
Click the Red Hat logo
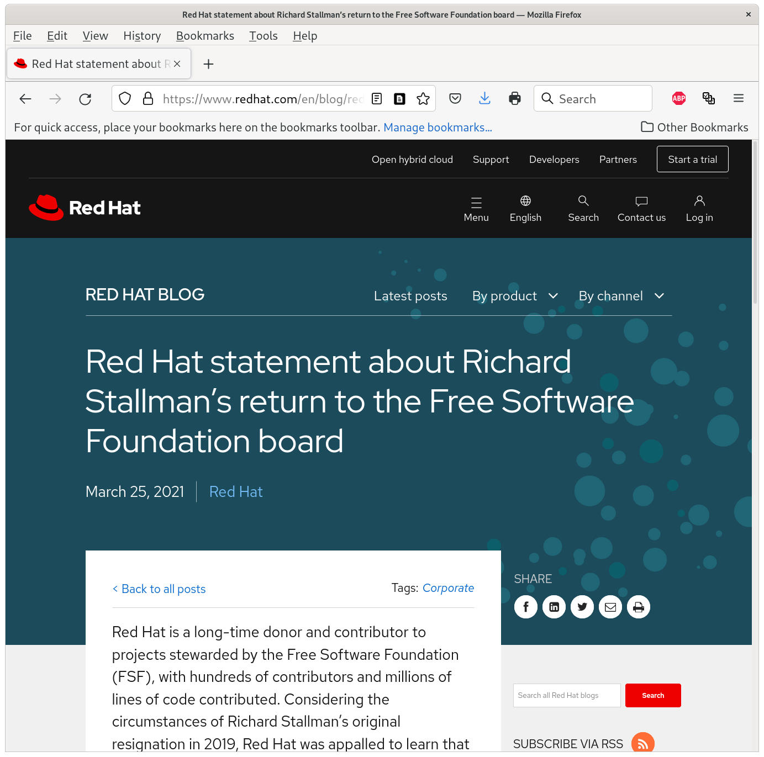85,208
